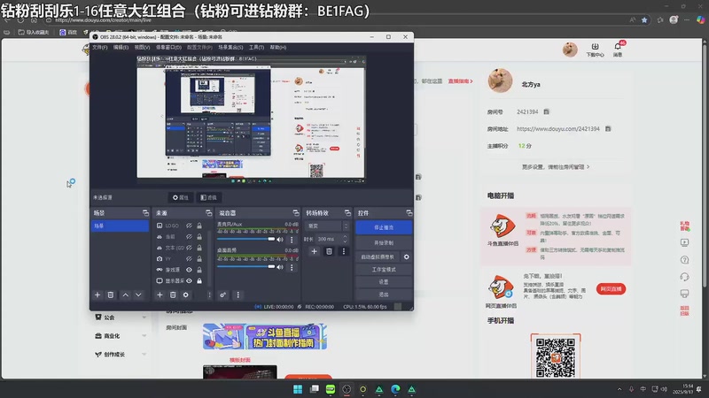This screenshot has width=709, height=398.
Task: Open advanced audio properties gear in mixer
Action: point(223,295)
